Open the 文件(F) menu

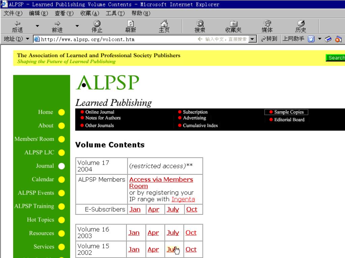tap(13, 13)
